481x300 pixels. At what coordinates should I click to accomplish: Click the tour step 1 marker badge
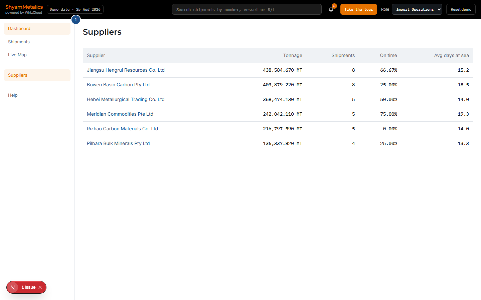(x=76, y=20)
